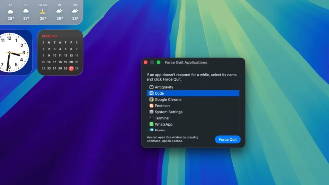Click the Finder icon in the list
This screenshot has height=185, width=329.
[x=151, y=130]
